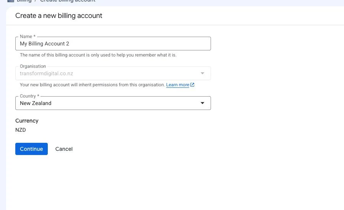Click the Organisation dropdown arrow
Viewport: 344px width, 210px height.
(x=202, y=73)
